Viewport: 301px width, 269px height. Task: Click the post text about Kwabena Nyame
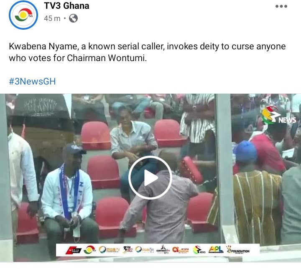pos(147,52)
